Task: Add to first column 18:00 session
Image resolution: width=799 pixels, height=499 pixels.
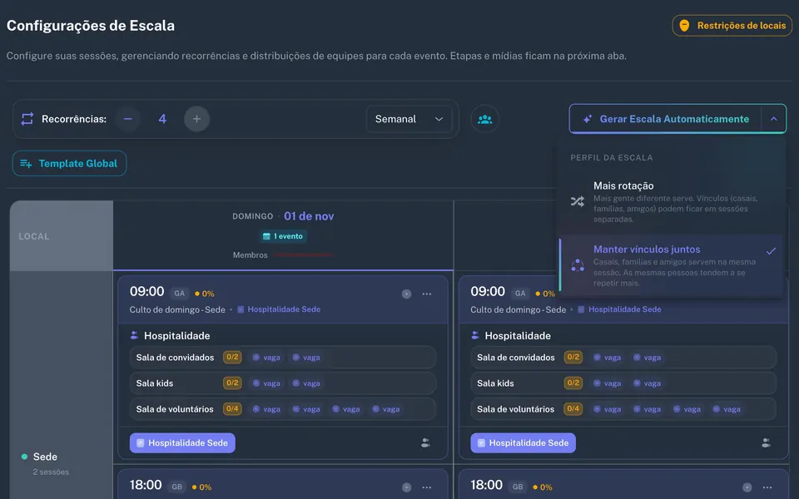Action: pos(406,487)
